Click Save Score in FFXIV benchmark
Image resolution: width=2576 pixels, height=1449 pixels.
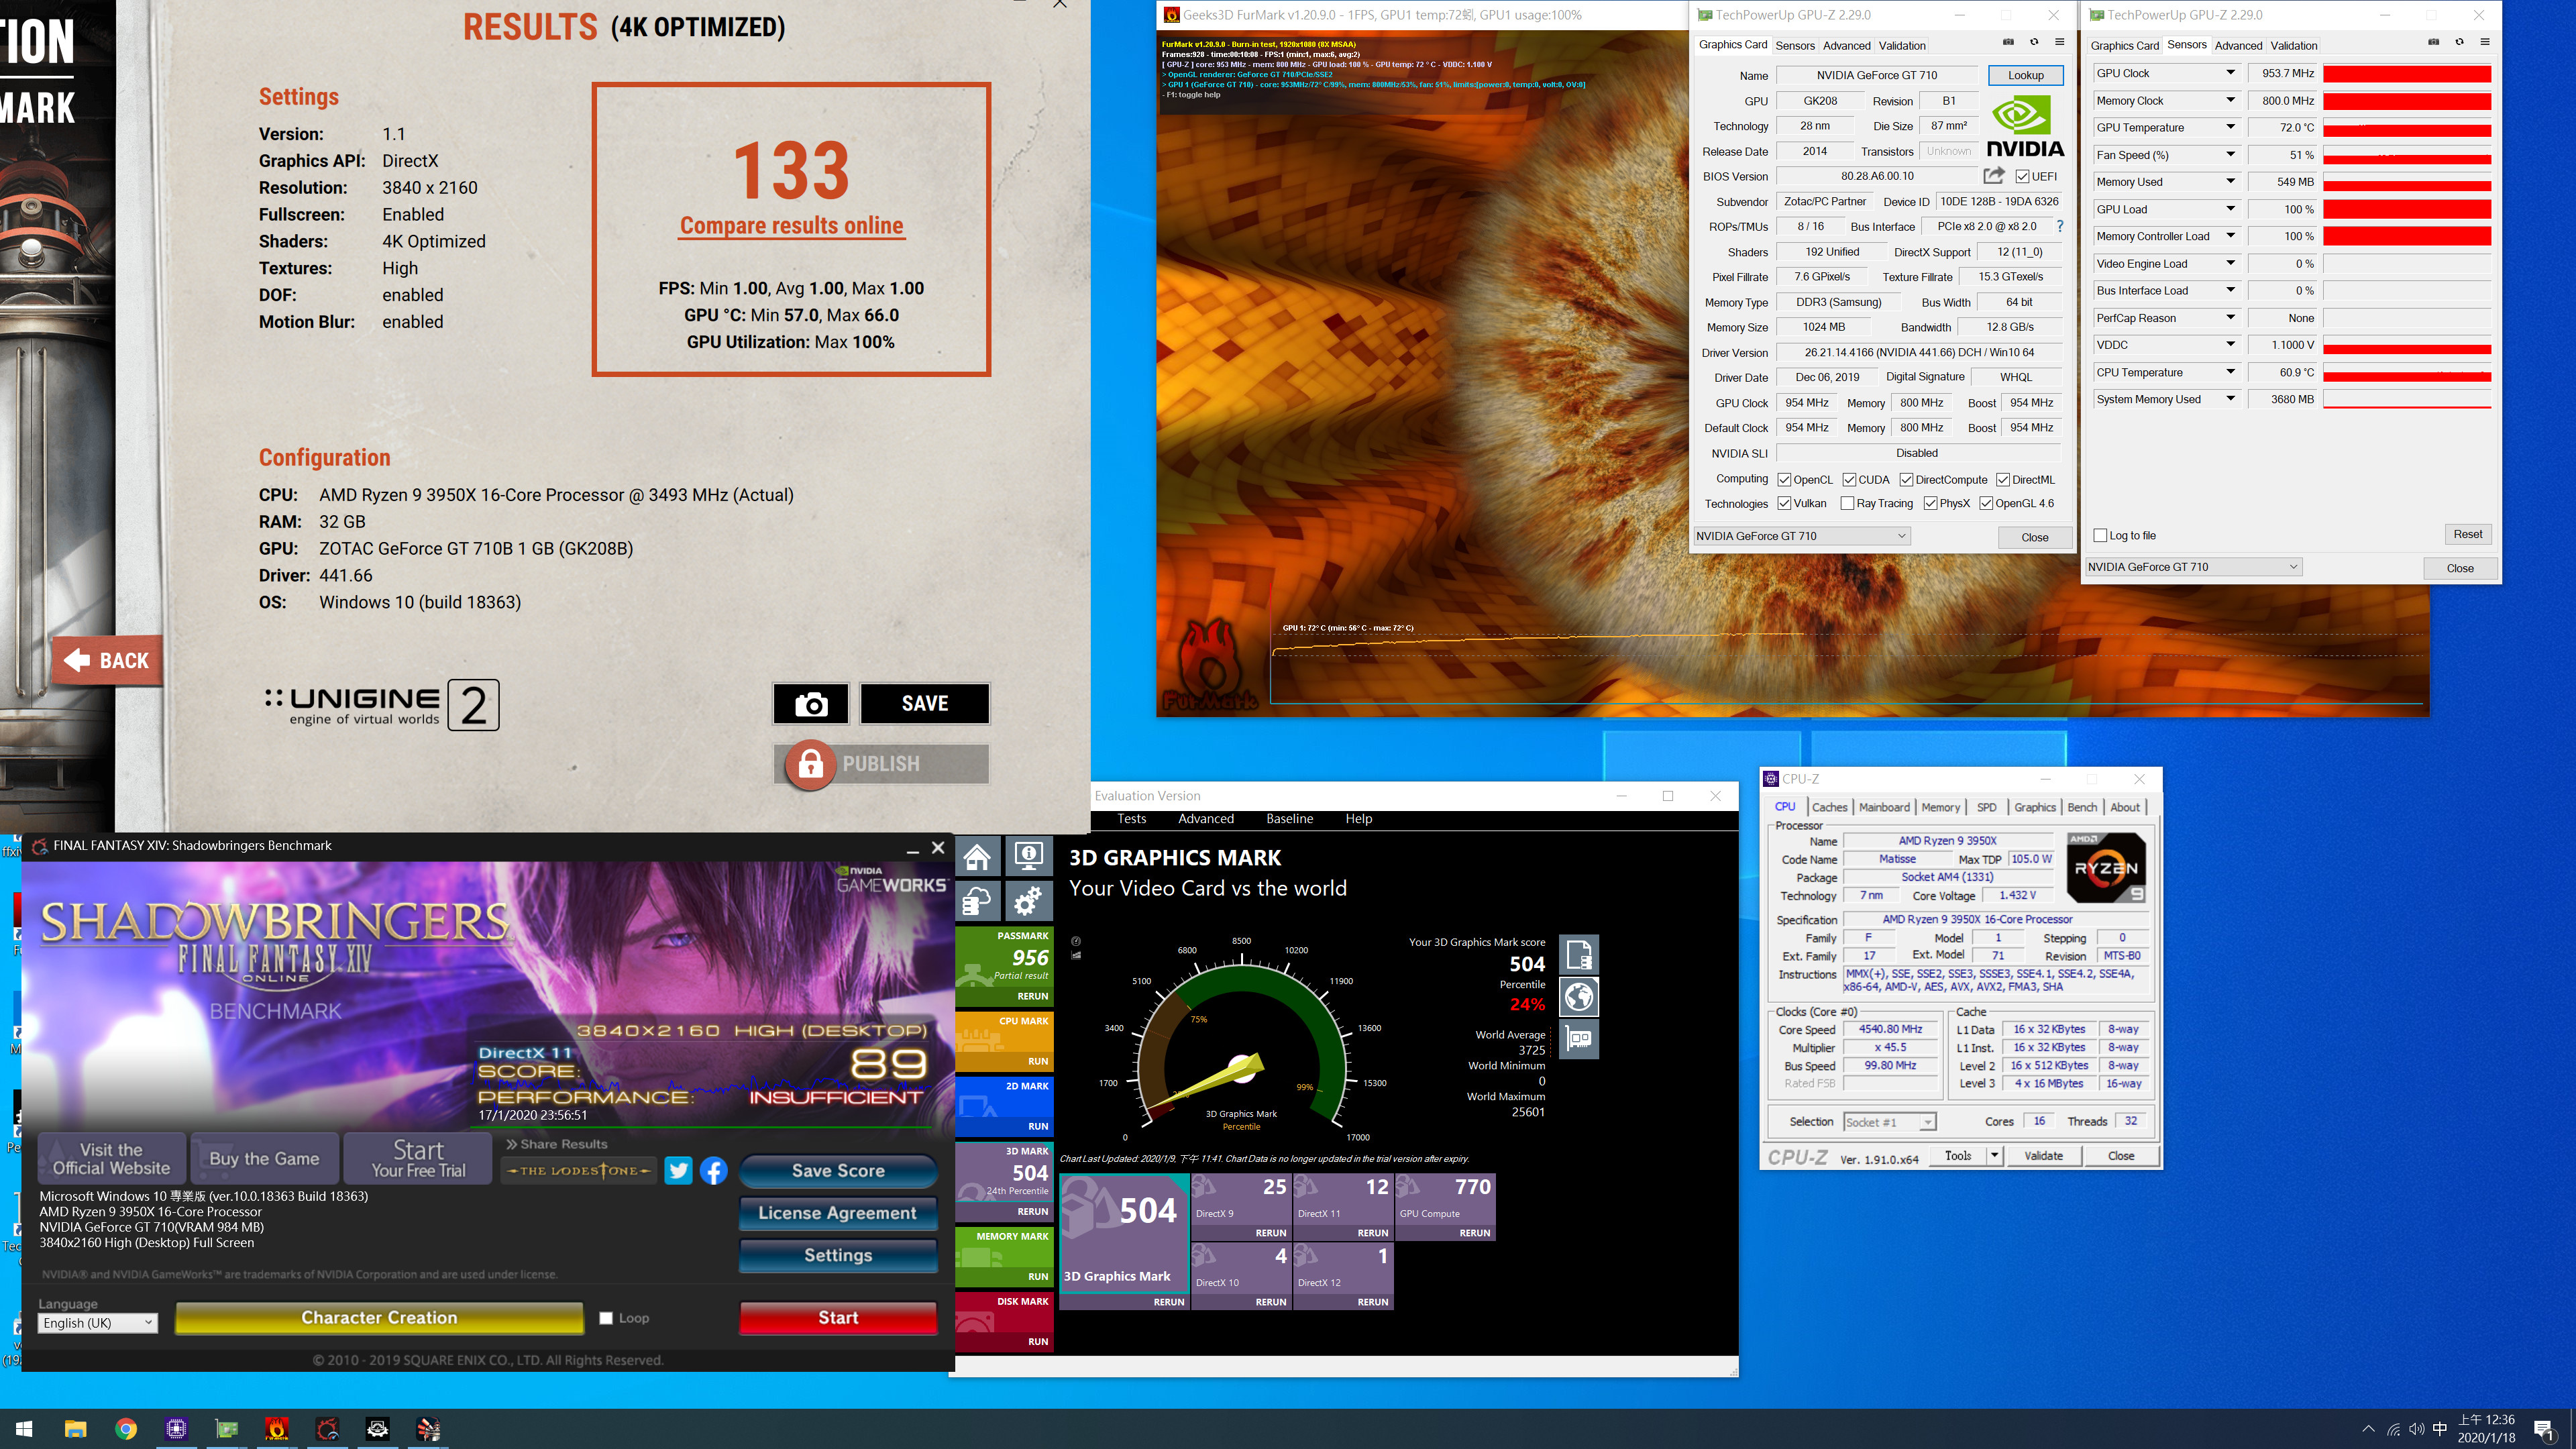click(x=838, y=1171)
